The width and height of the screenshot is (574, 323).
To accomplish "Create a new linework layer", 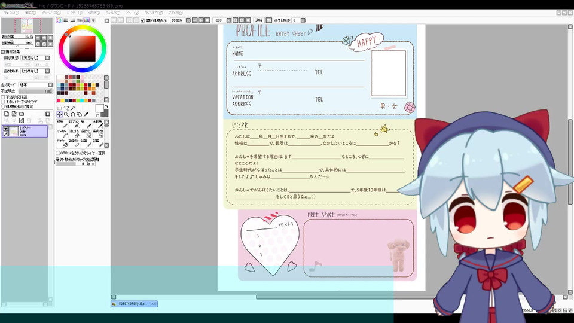I will pyautogui.click(x=14, y=114).
